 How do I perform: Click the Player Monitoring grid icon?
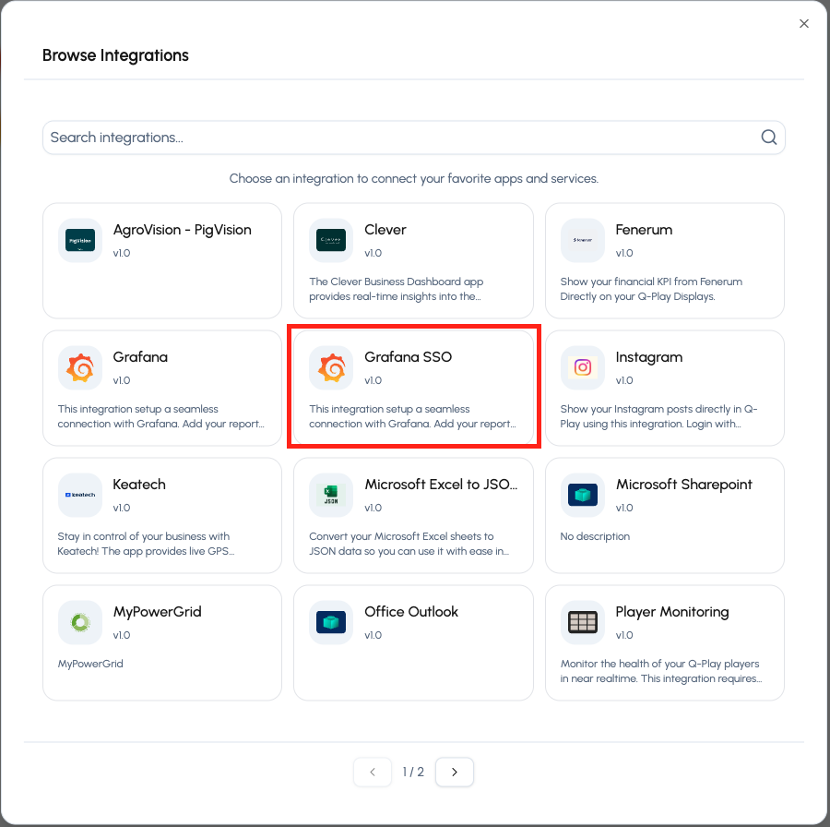coord(582,622)
